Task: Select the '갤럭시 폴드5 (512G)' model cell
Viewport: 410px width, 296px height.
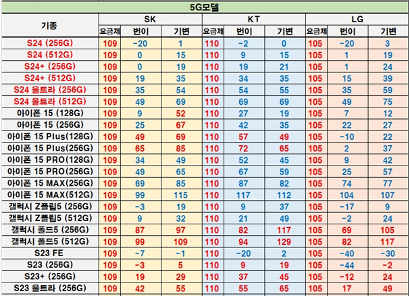Action: click(x=50, y=241)
